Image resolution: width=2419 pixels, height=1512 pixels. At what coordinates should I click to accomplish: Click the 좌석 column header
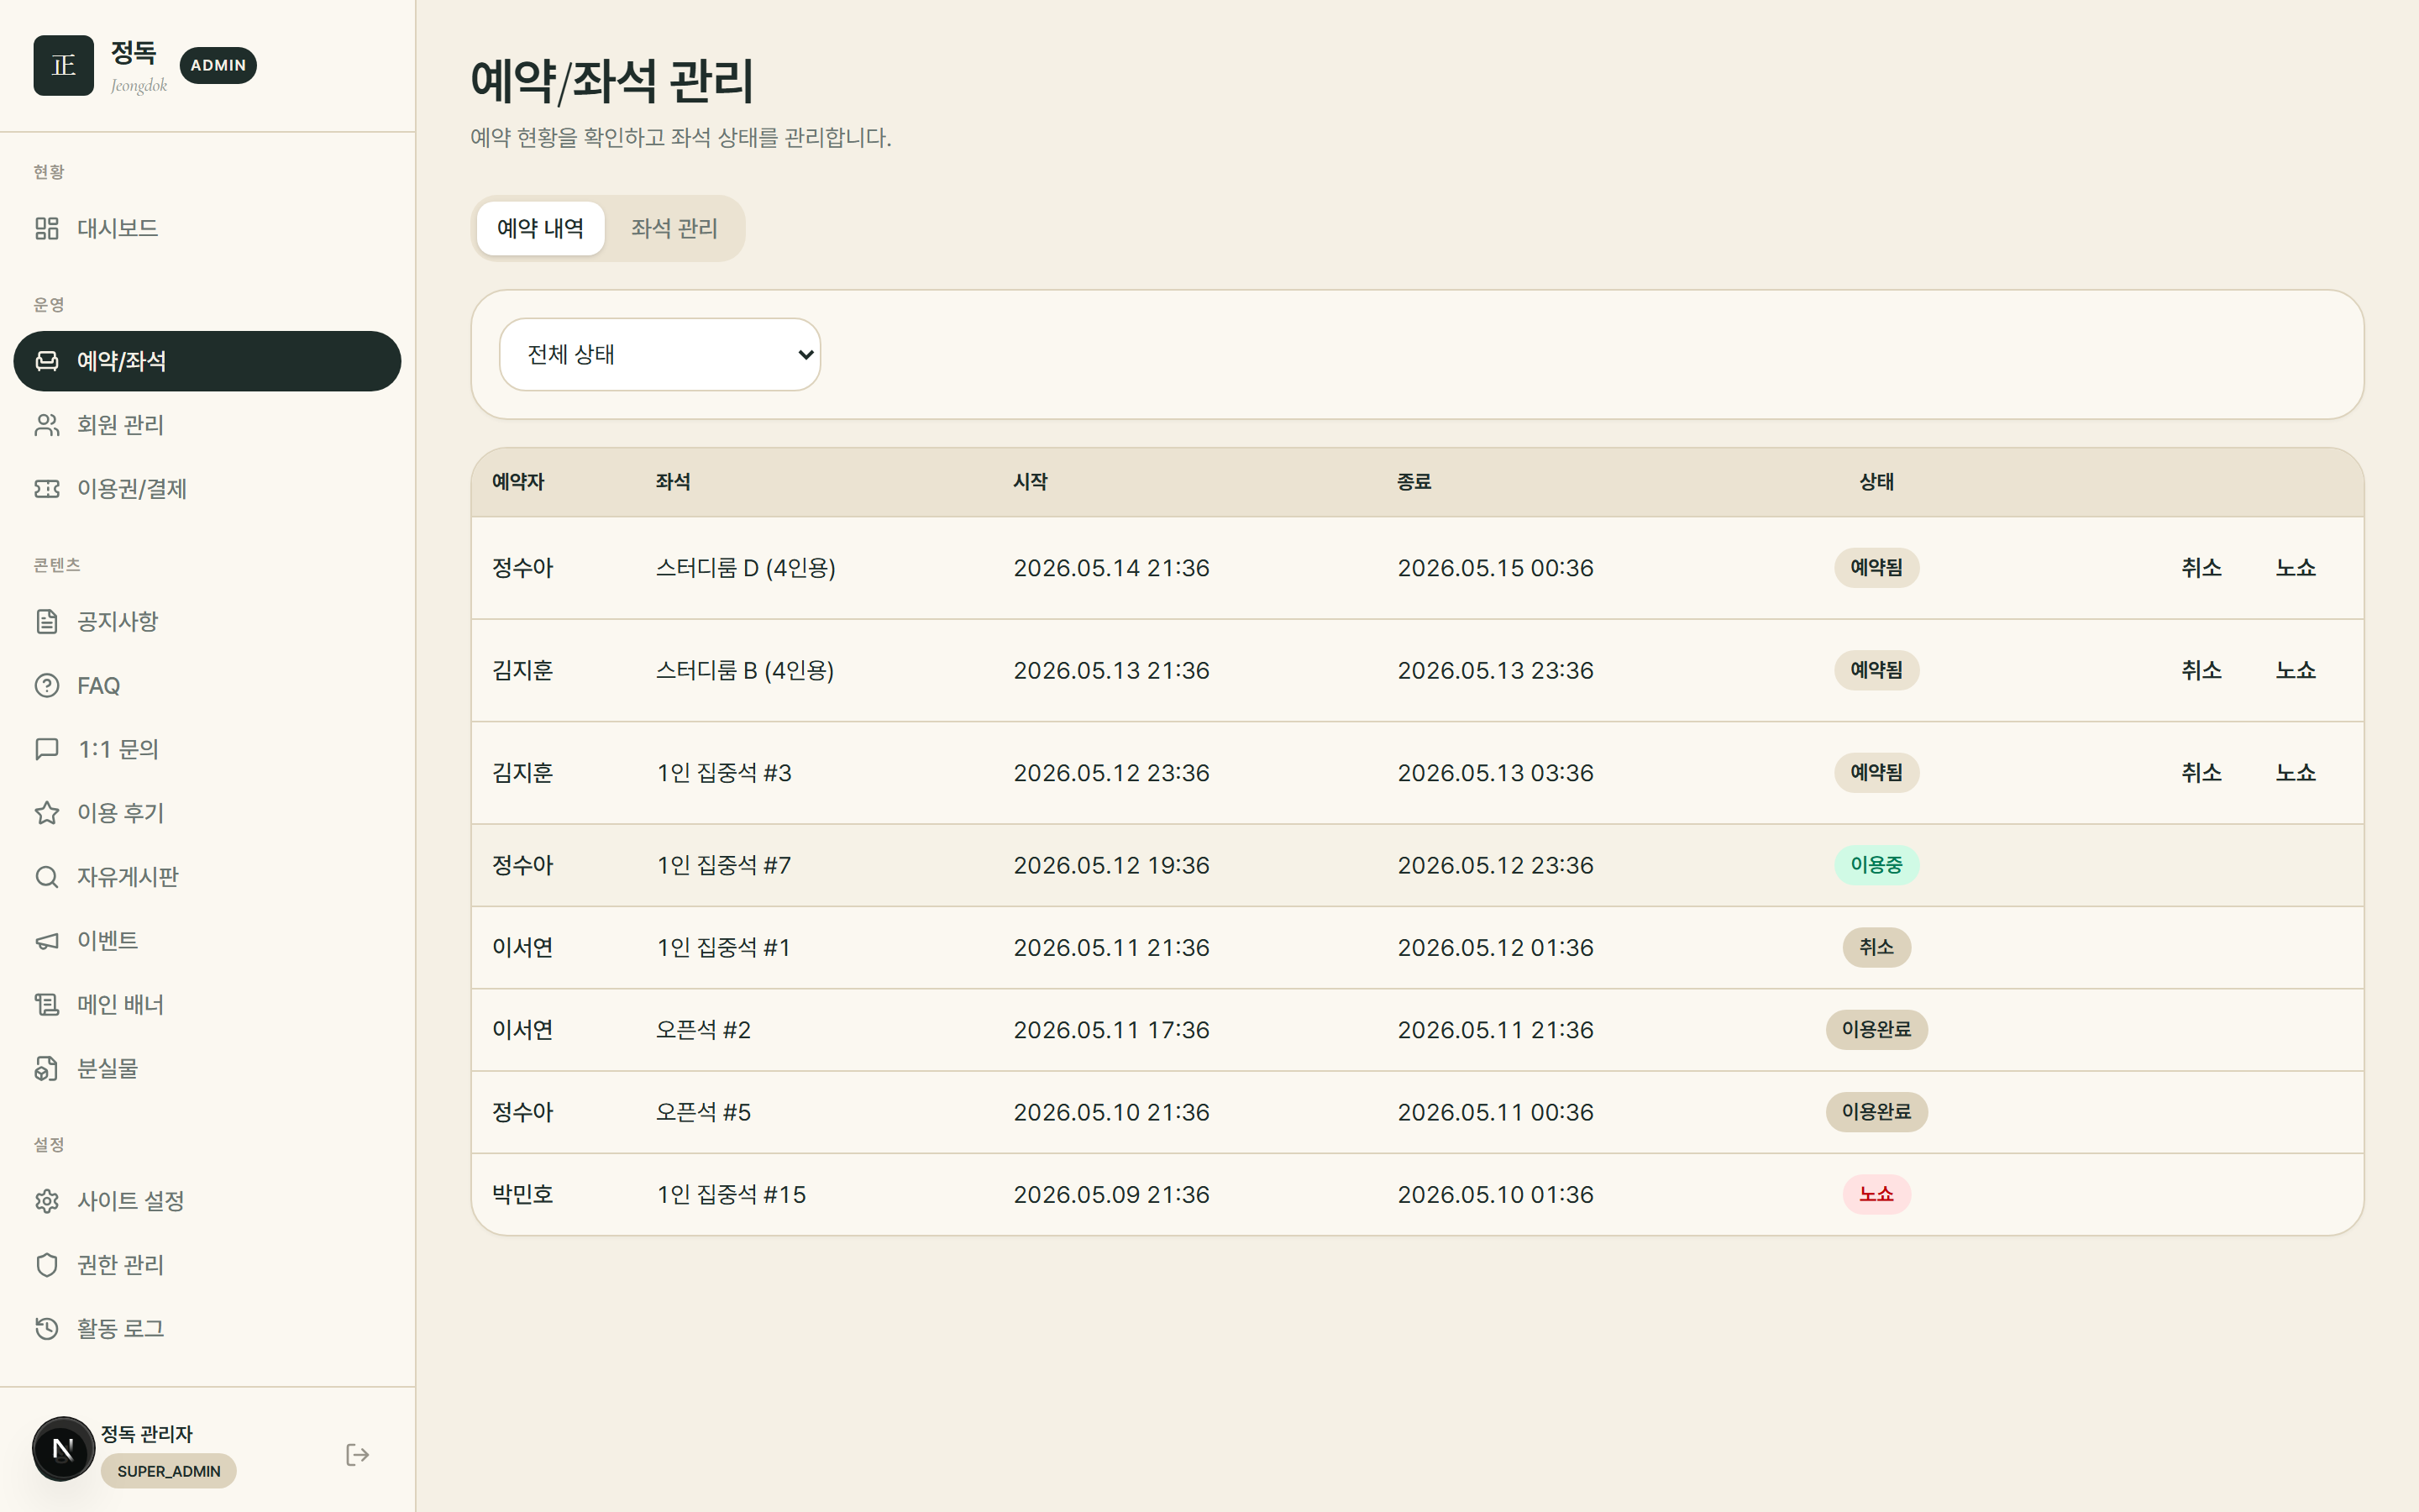pos(673,482)
